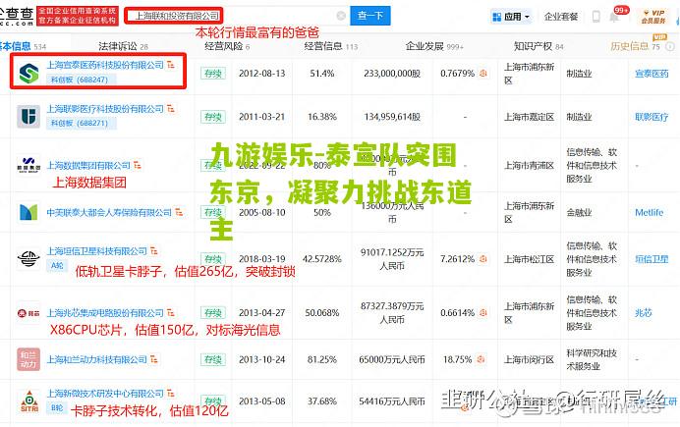Click the 上海市嘉定区 region cell

pos(529,117)
